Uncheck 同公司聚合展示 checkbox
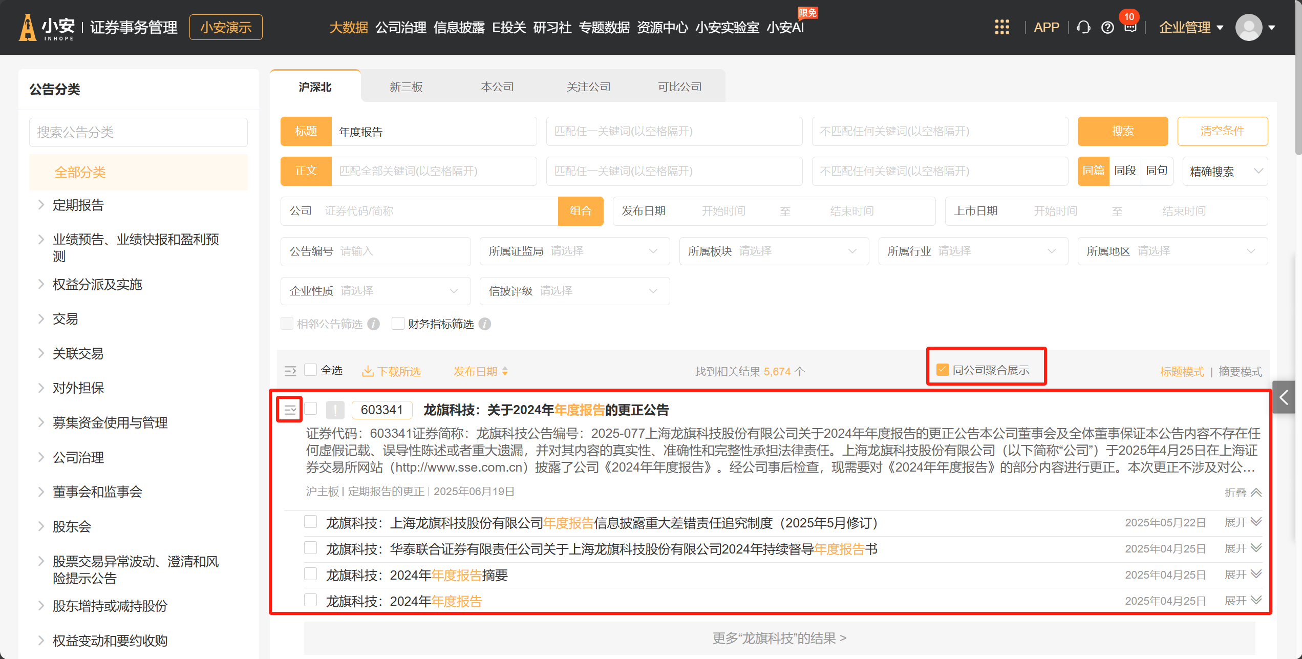Viewport: 1302px width, 659px height. 943,370
